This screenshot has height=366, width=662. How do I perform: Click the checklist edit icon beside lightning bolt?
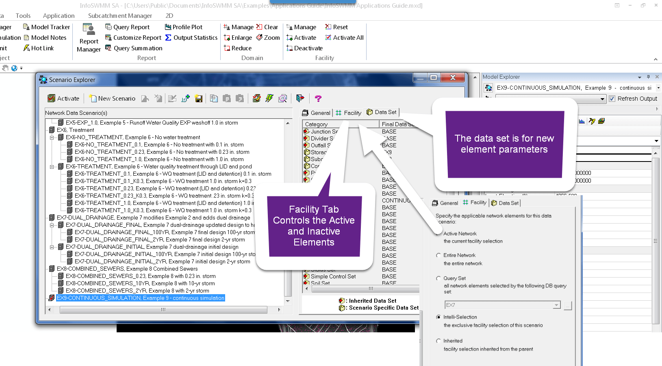256,98
